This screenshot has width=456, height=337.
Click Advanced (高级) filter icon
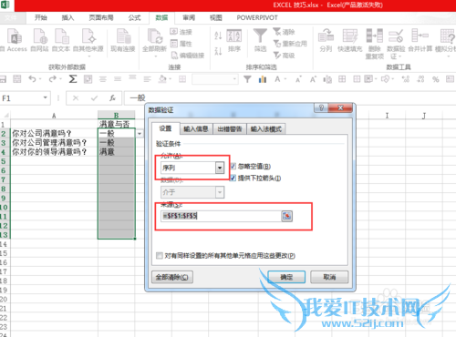[x=284, y=56]
